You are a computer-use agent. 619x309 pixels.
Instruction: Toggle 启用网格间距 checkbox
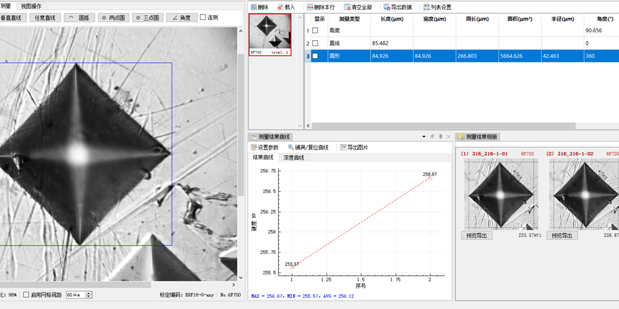(x=26, y=295)
